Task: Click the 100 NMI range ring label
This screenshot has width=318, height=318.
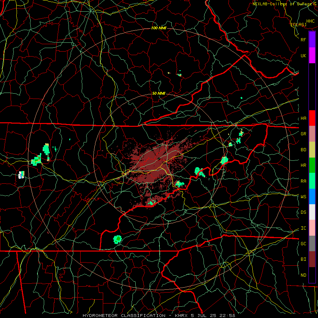Action: coord(159,28)
